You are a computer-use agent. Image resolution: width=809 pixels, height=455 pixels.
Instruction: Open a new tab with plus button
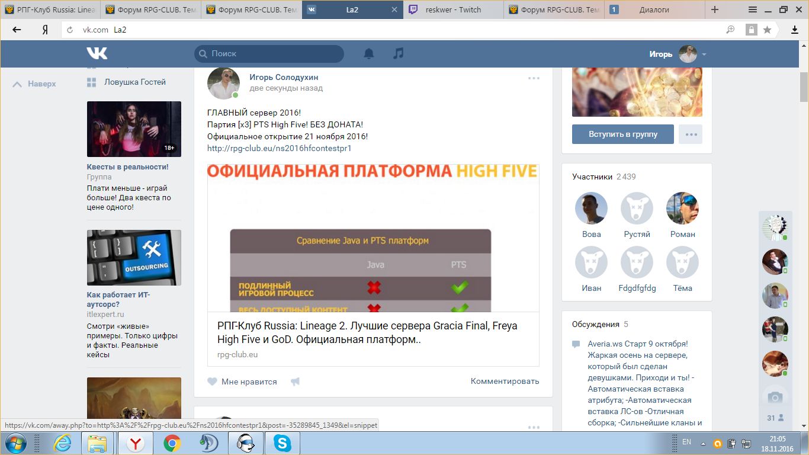click(x=715, y=9)
